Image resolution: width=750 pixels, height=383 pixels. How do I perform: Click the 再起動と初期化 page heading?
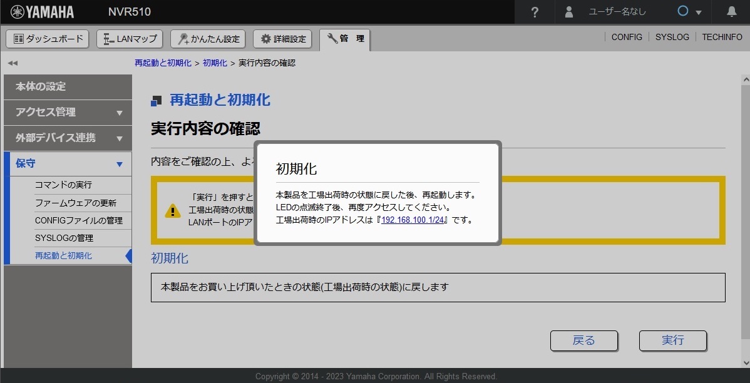pos(220,100)
